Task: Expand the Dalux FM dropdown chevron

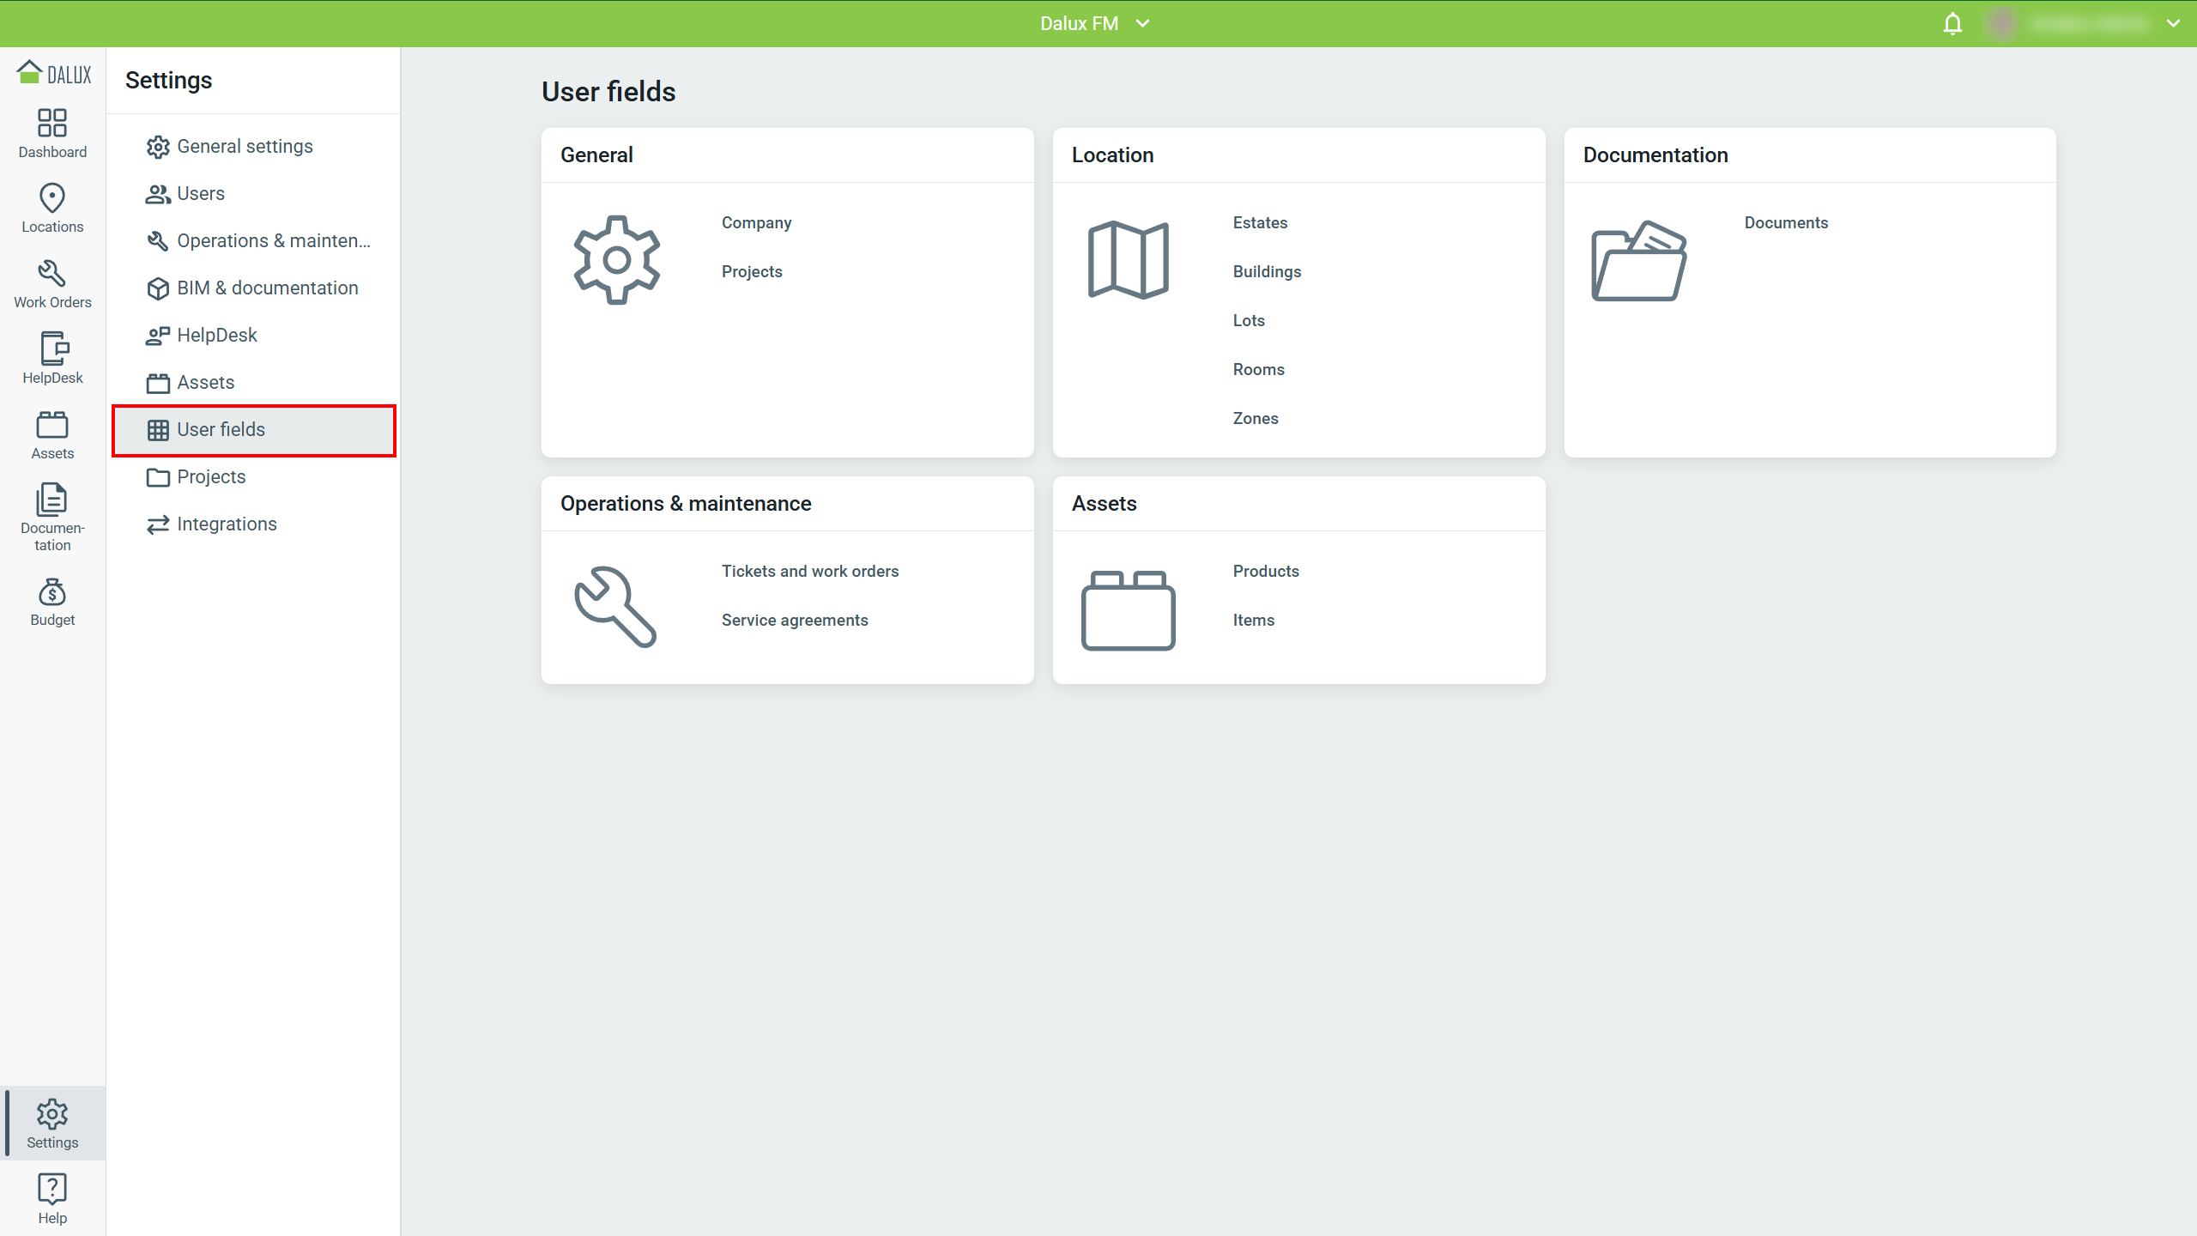Action: [x=1142, y=24]
